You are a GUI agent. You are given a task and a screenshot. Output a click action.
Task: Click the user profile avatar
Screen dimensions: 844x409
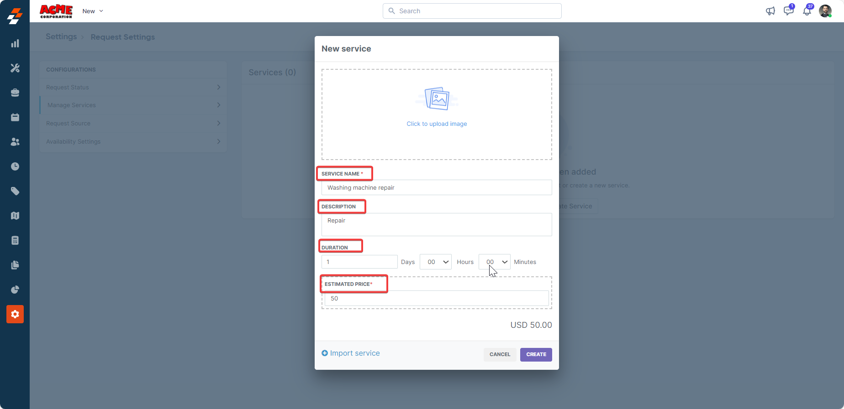[825, 11]
